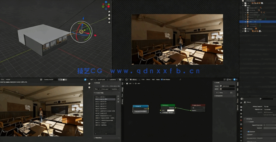Collapse the first expanded panel in properties editor

click(245, 119)
